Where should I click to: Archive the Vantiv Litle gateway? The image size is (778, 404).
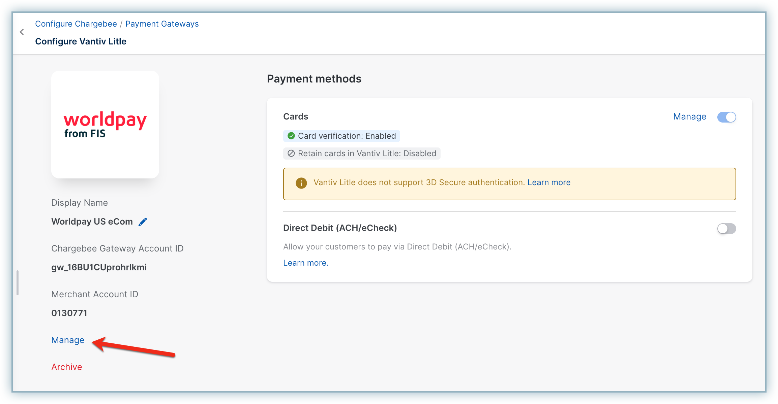pos(66,367)
